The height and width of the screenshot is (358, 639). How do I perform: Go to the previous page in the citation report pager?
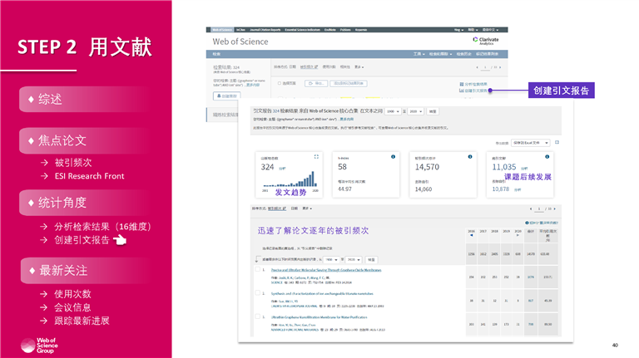point(531,208)
